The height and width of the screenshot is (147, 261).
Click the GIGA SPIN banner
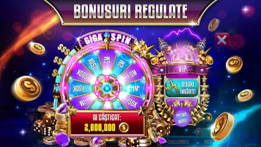[x=107, y=39]
